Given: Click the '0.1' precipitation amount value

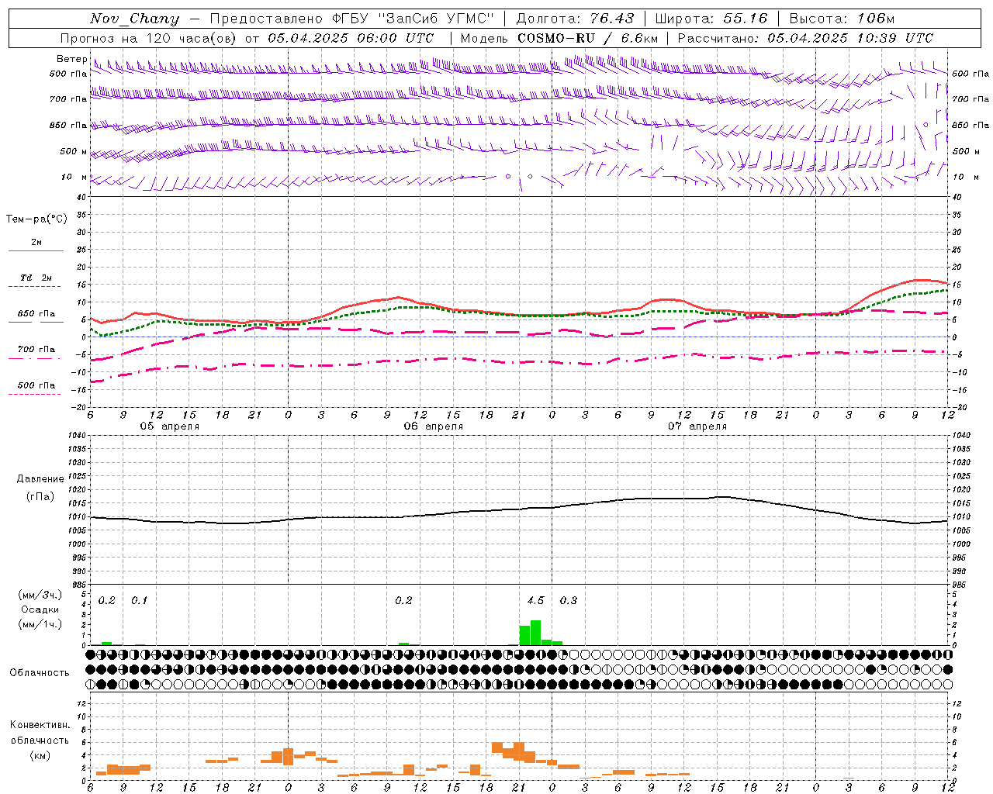Looking at the screenshot, I should click(139, 601).
